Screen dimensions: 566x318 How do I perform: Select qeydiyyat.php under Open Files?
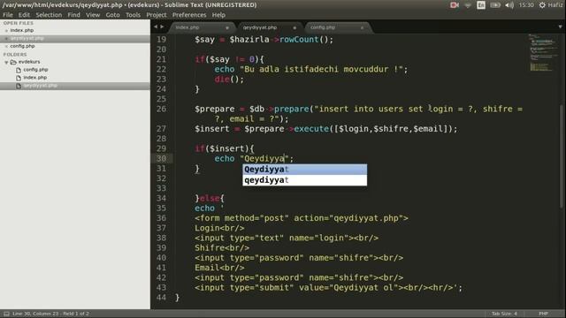[x=27, y=38]
